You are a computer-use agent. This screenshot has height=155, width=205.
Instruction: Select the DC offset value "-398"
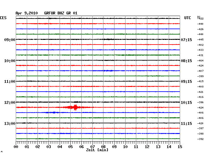coord(200,134)
